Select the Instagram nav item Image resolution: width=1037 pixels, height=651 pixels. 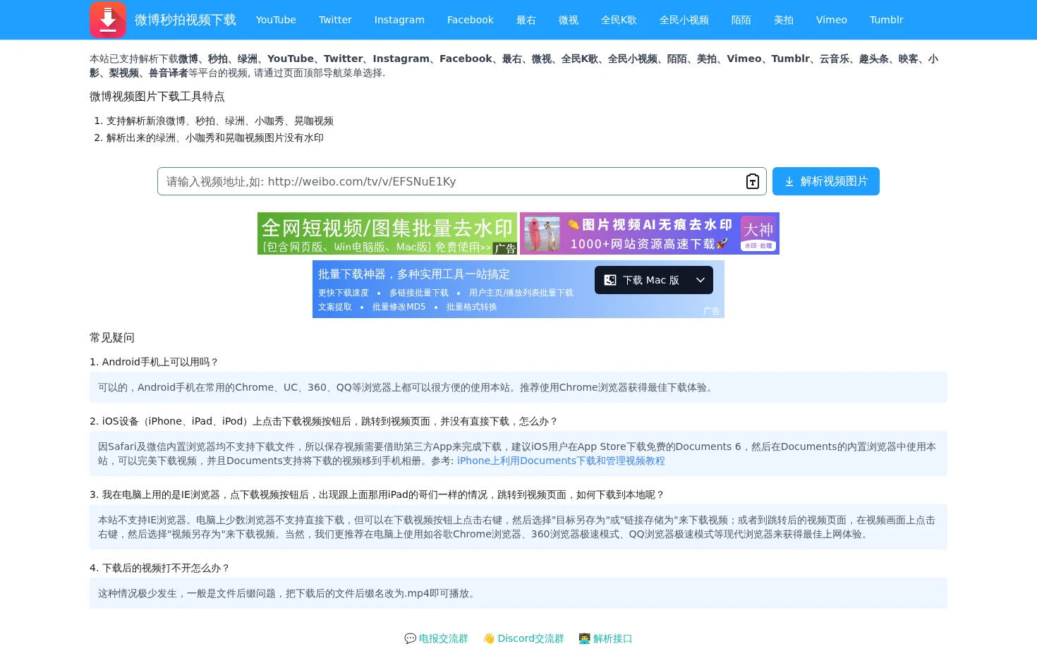click(x=399, y=20)
